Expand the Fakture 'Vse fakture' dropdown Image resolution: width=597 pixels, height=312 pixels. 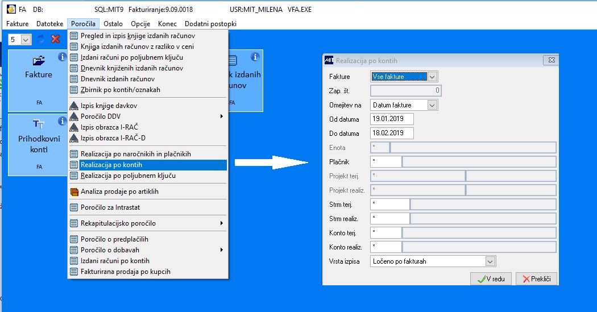(x=432, y=77)
